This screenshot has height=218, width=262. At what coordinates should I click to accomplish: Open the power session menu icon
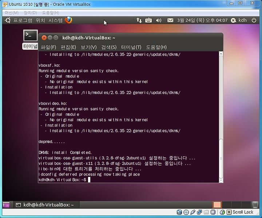[254, 20]
